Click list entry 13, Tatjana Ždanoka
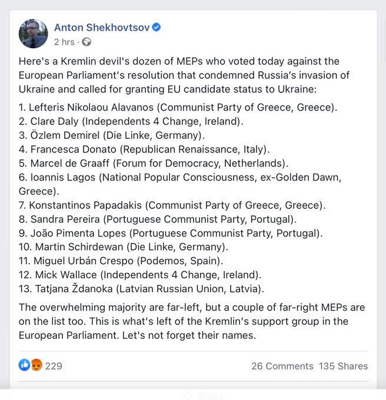The height and width of the screenshot is (400, 386). 142,289
